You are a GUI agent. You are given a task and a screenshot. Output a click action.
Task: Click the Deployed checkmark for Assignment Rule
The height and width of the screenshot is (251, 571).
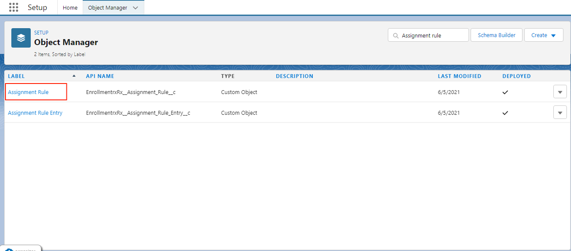pos(505,92)
